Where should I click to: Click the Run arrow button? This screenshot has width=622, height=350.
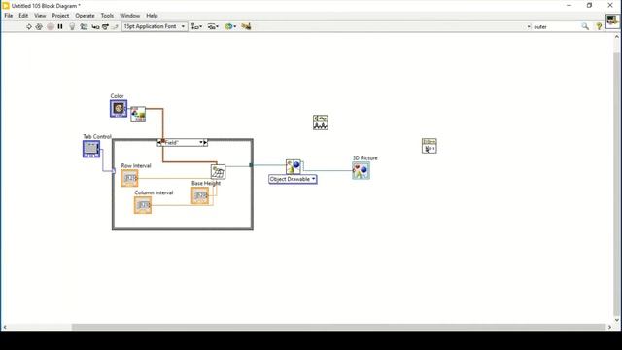[29, 26]
